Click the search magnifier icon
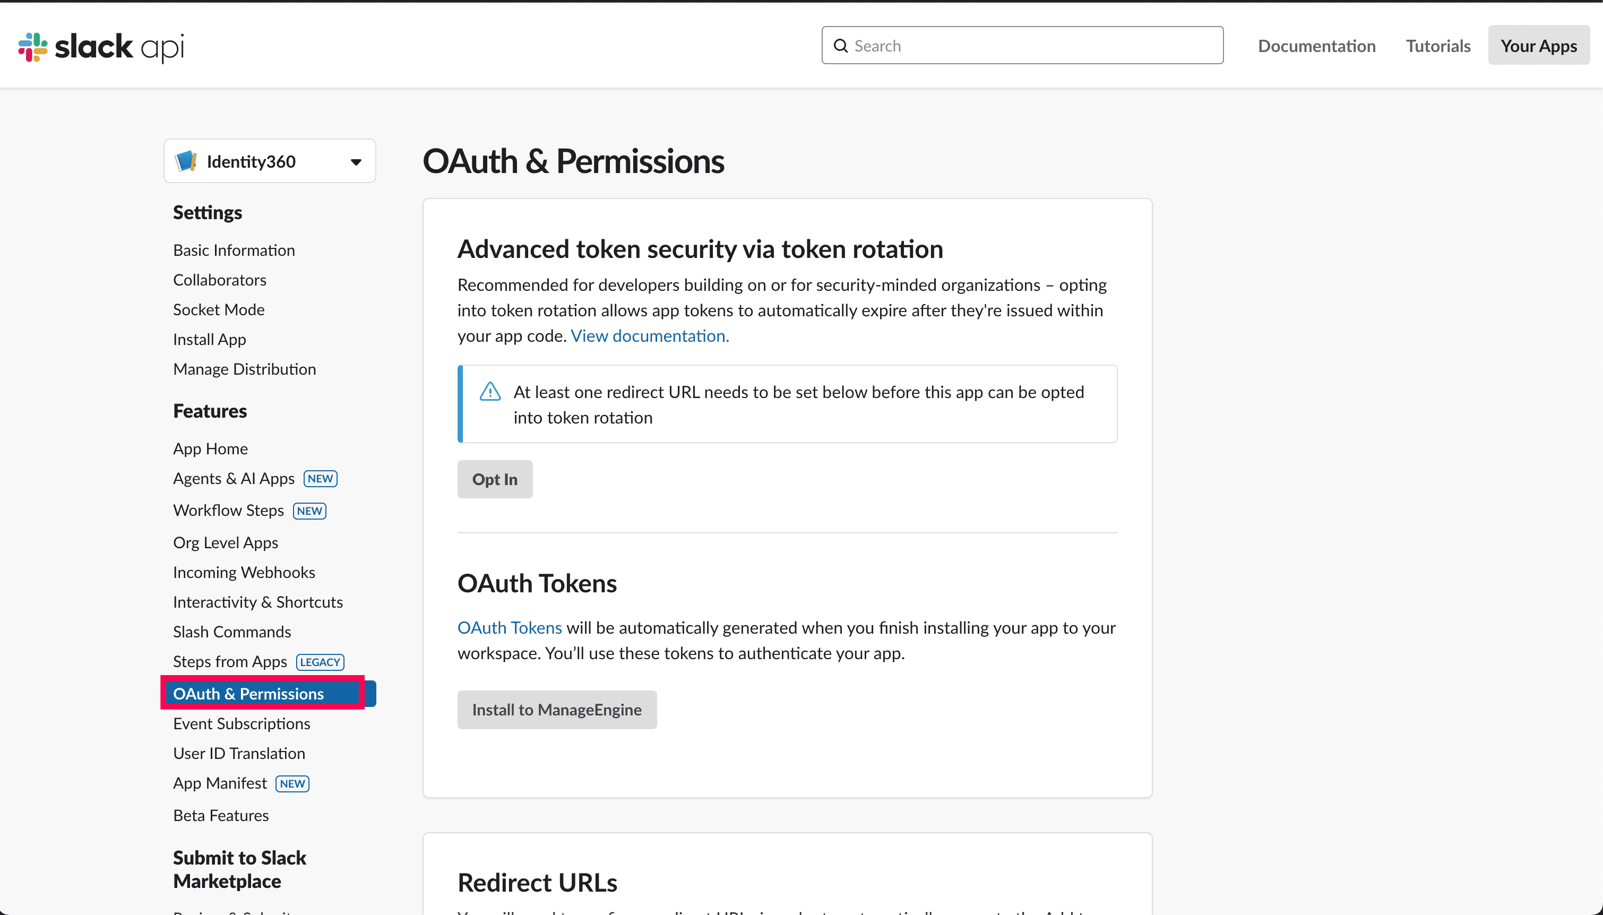This screenshot has width=1603, height=915. pos(840,46)
